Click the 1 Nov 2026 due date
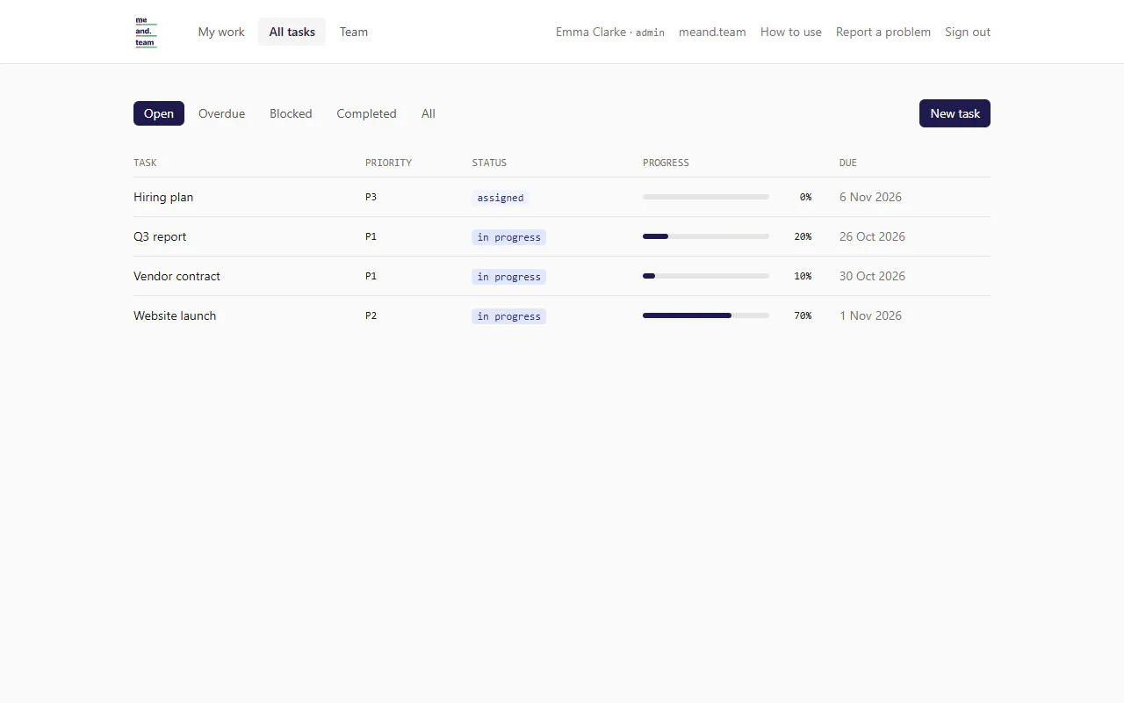The width and height of the screenshot is (1124, 703). [x=870, y=315]
